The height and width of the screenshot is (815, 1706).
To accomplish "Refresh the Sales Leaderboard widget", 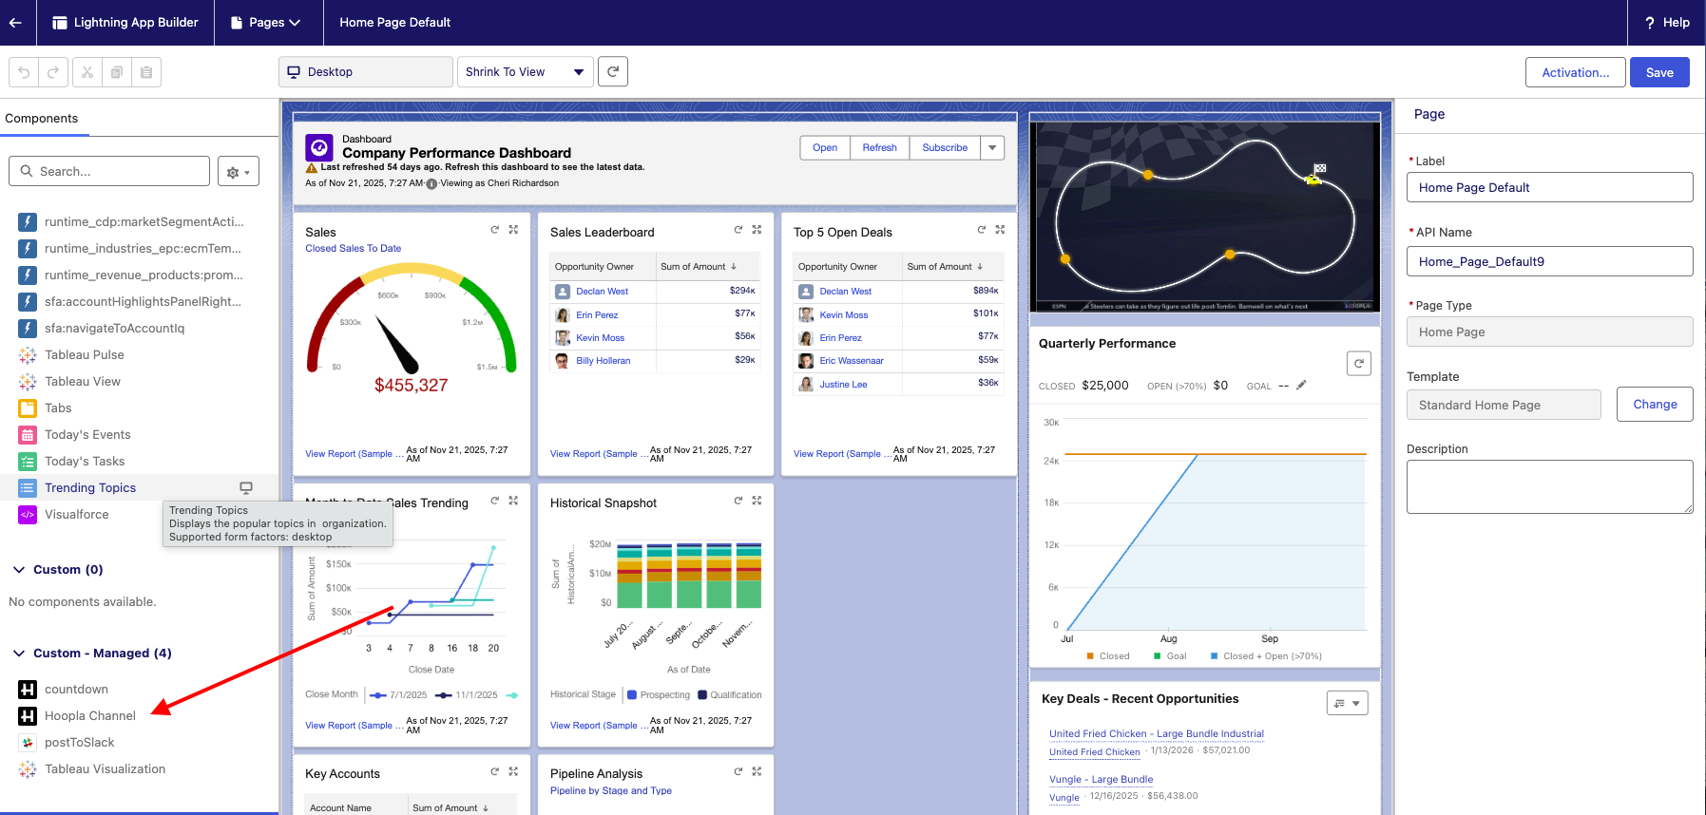I will pyautogui.click(x=738, y=230).
